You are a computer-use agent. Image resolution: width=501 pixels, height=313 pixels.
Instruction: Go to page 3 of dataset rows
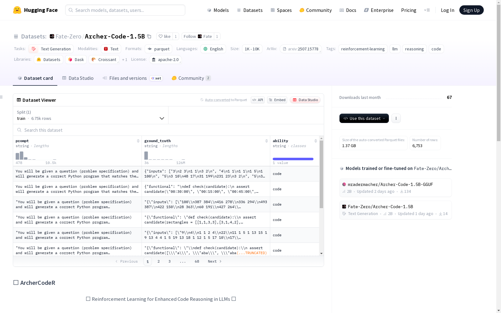170,261
